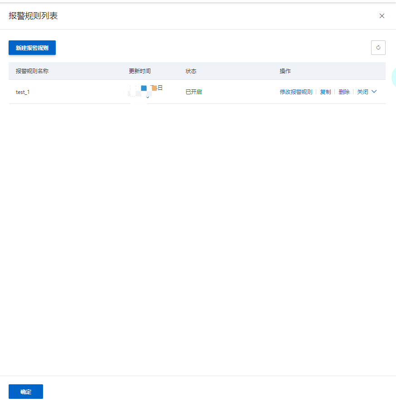Close the 报警规则列表 dialog with X
The image size is (396, 402).
pos(382,16)
